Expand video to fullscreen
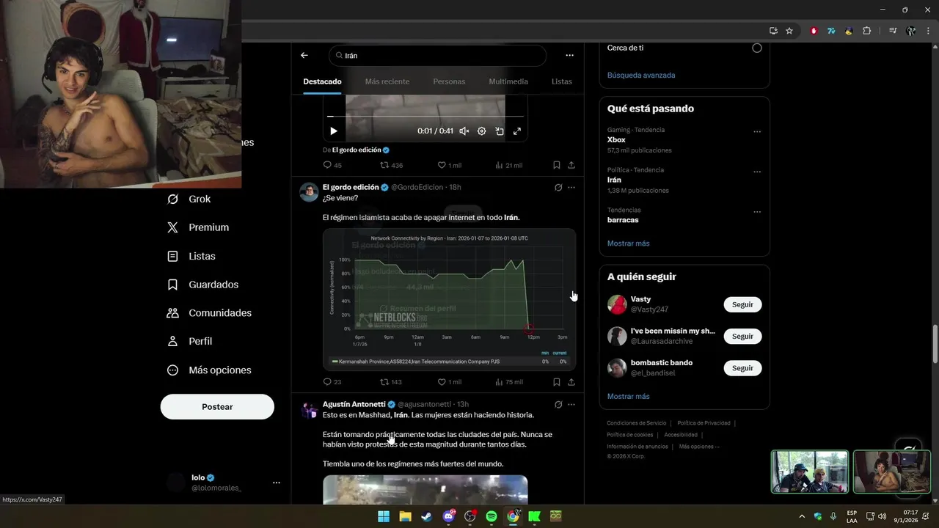 coord(517,131)
